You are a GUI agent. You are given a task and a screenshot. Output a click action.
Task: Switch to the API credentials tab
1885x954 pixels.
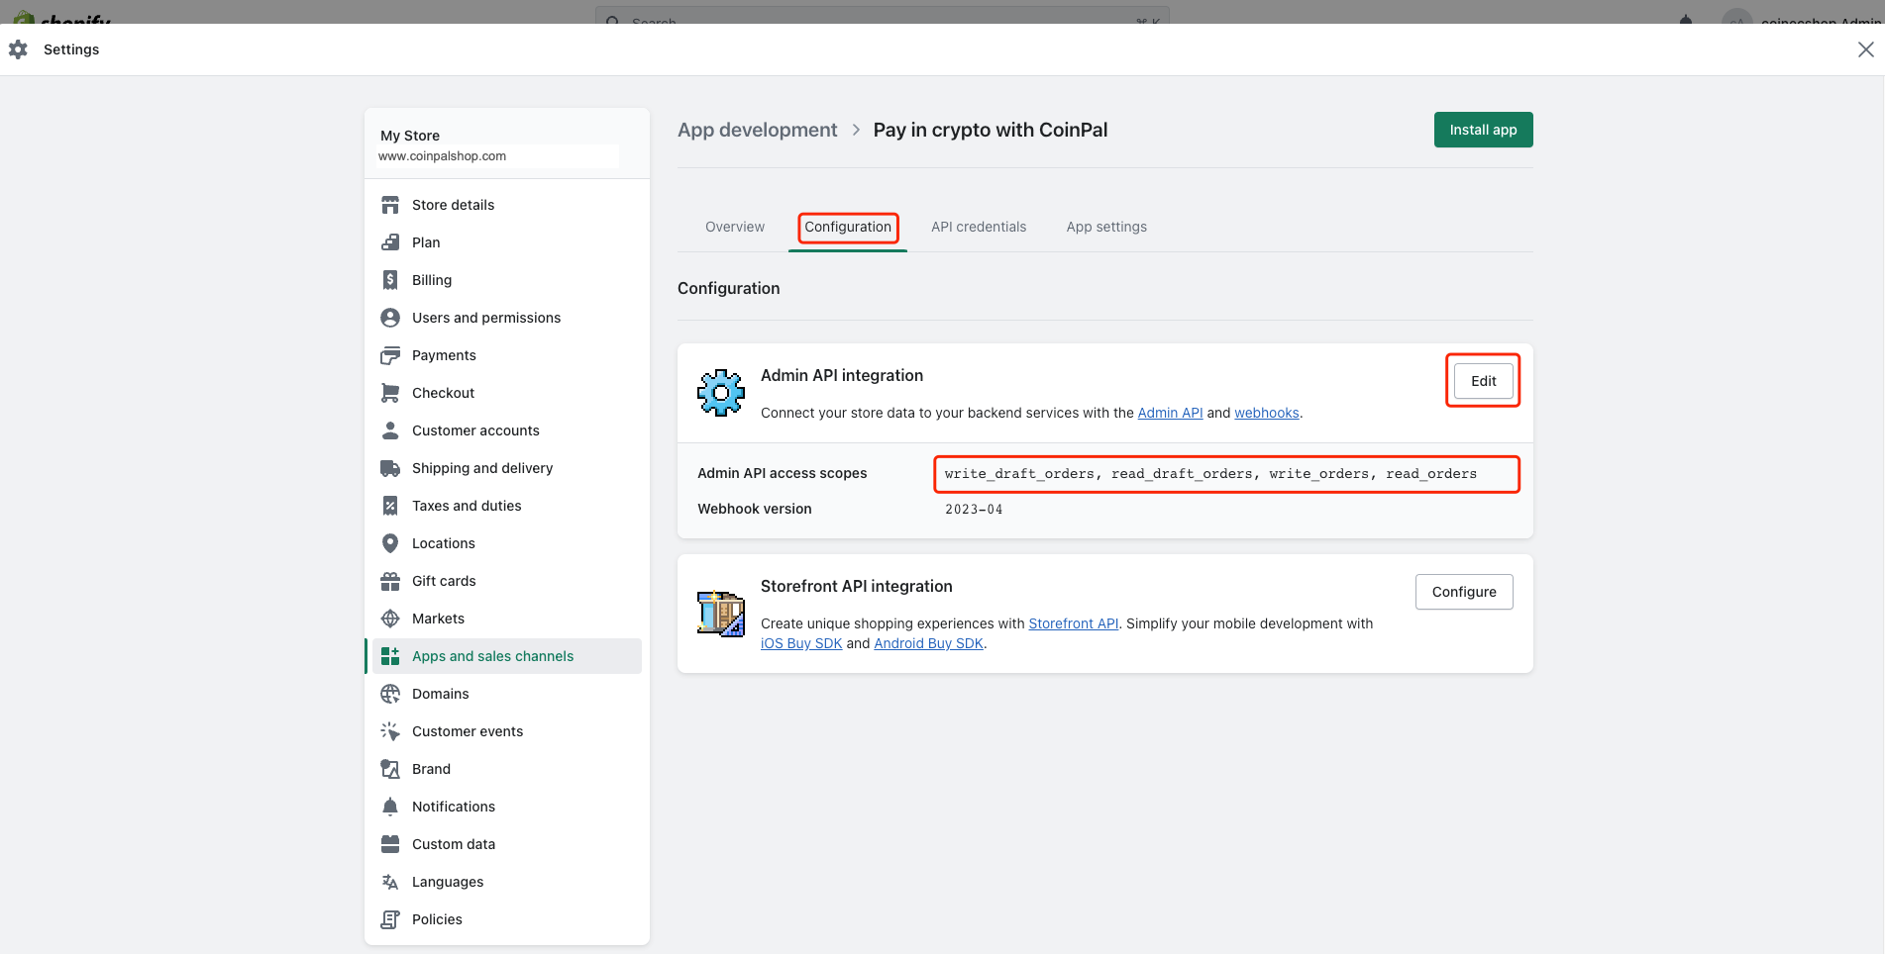[979, 227]
